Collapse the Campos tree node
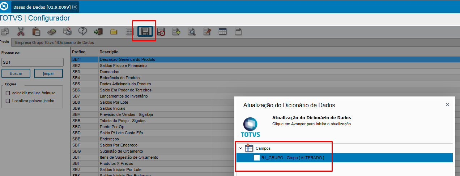460x176 pixels. point(240,148)
